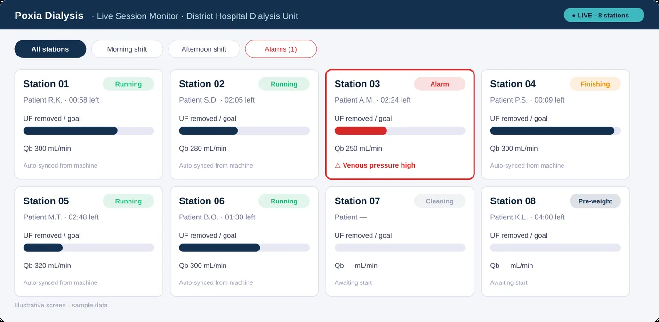Open the Alarms (1) filter
Image resolution: width=659 pixels, height=322 pixels.
click(x=281, y=49)
